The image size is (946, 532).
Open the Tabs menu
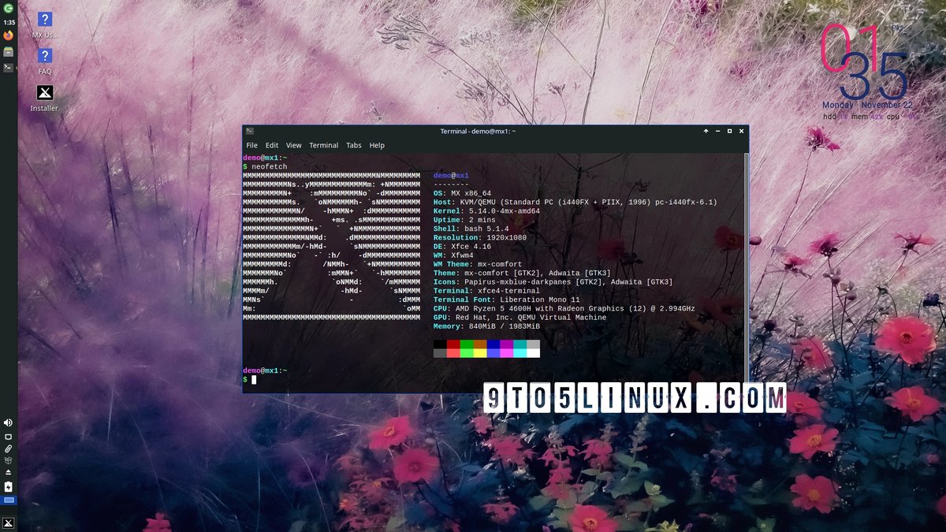(353, 145)
